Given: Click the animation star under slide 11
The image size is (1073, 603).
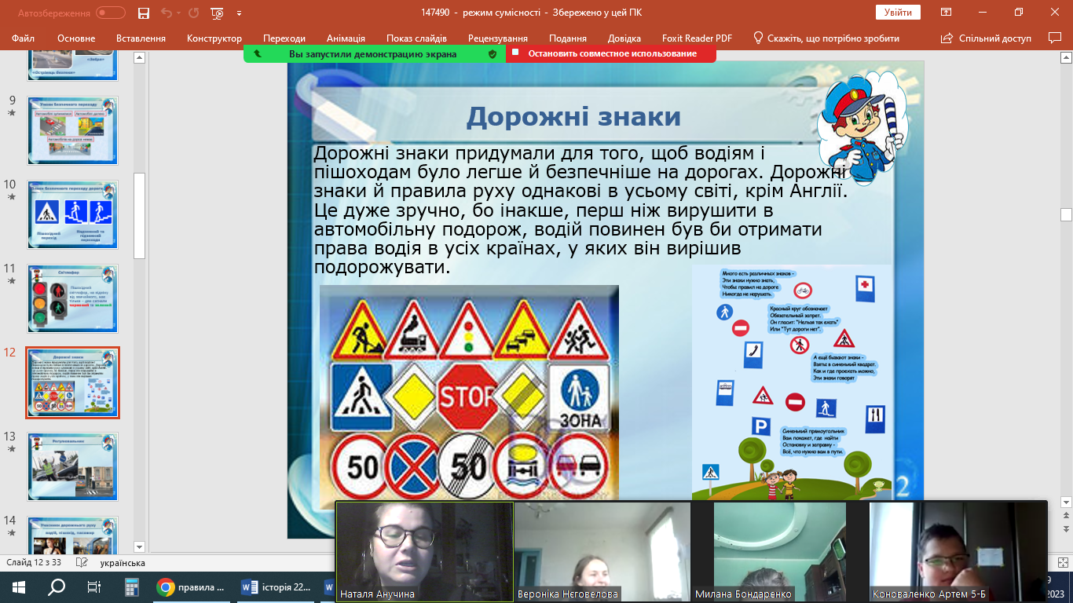Looking at the screenshot, I should pyautogui.click(x=11, y=280).
